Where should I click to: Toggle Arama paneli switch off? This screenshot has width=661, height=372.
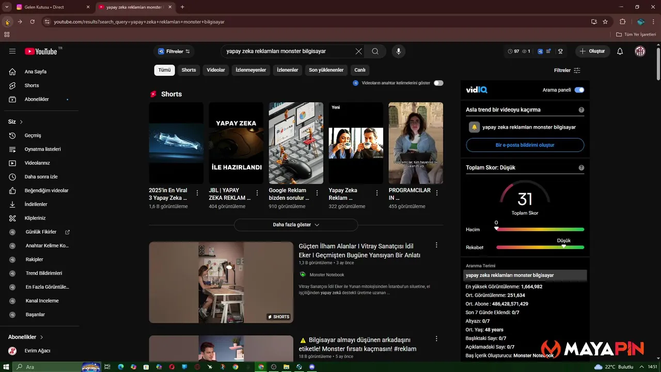[x=579, y=90]
